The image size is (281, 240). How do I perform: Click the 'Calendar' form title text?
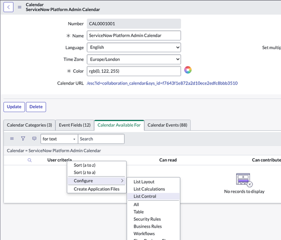point(34,4)
